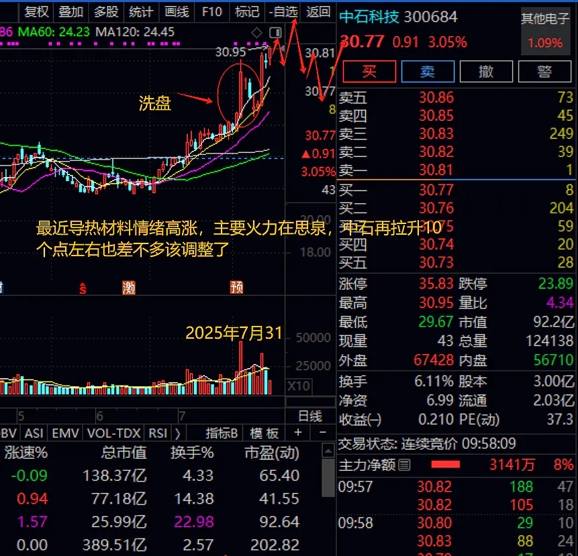Click the 标记 mark tool
578x556 pixels.
pyautogui.click(x=247, y=12)
